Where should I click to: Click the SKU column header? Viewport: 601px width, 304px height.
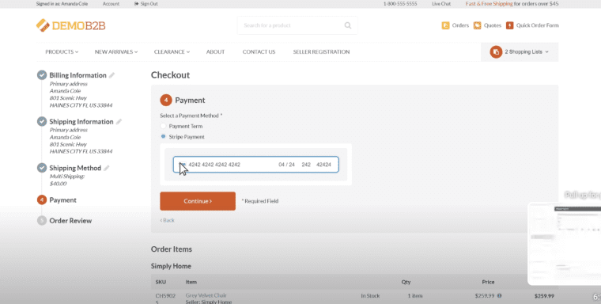click(161, 282)
